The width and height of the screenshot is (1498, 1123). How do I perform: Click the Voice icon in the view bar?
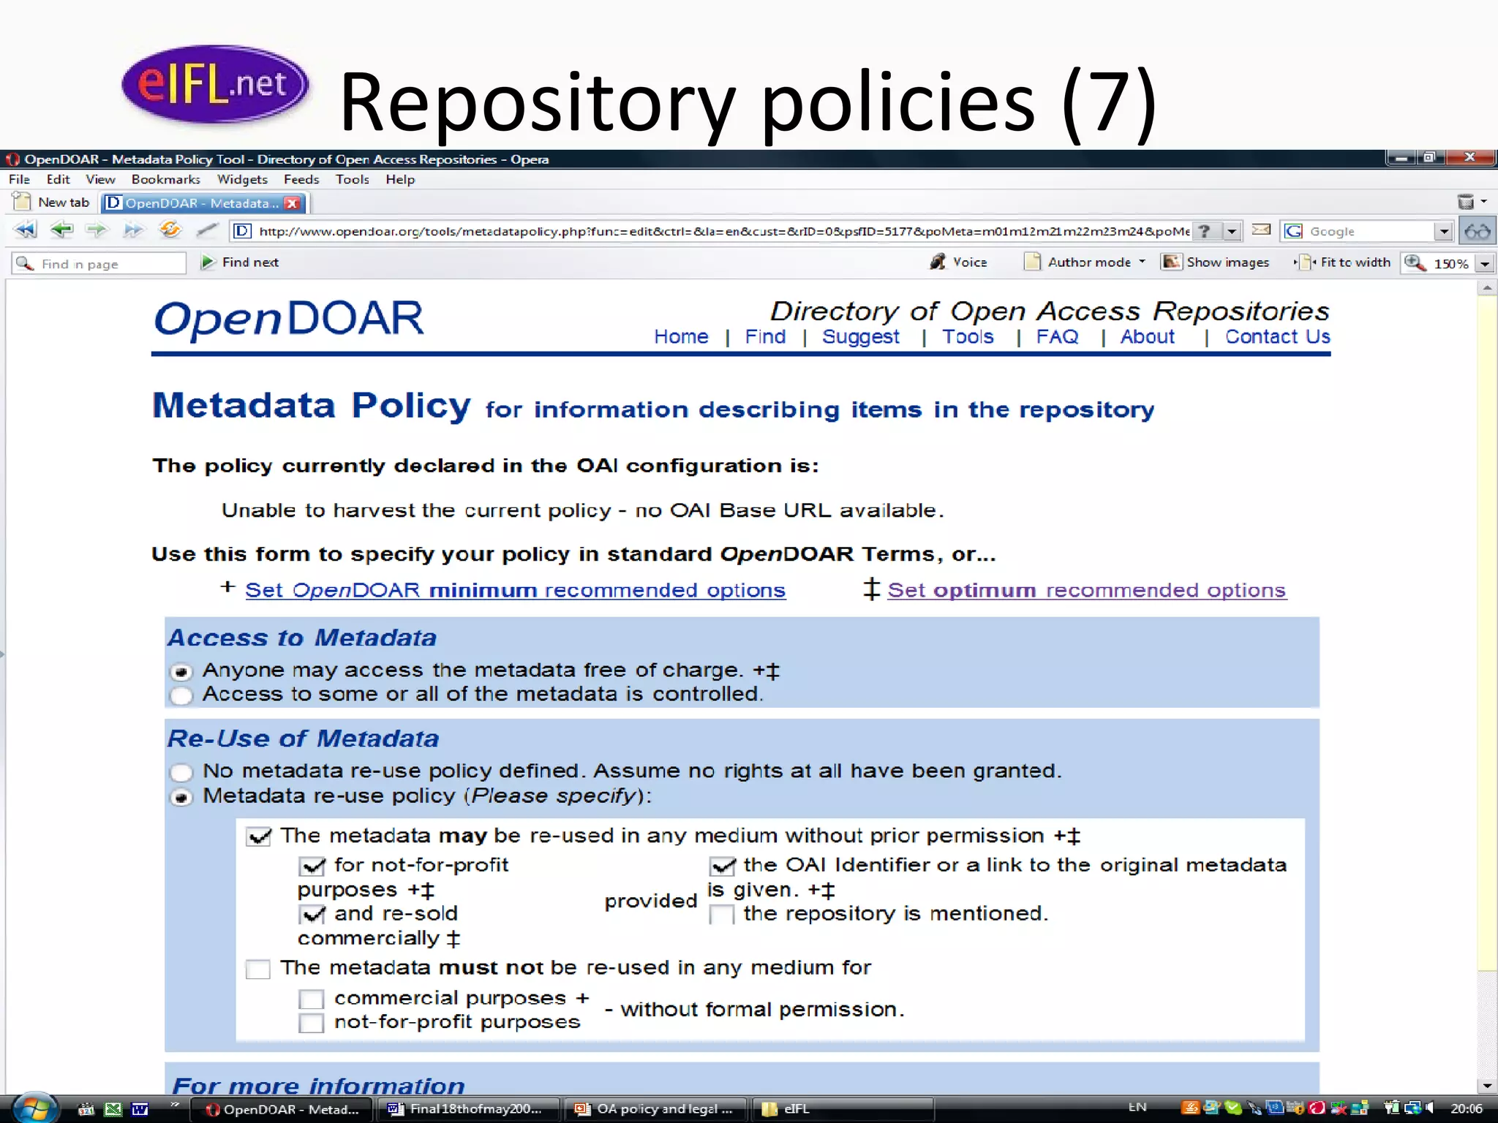938,262
